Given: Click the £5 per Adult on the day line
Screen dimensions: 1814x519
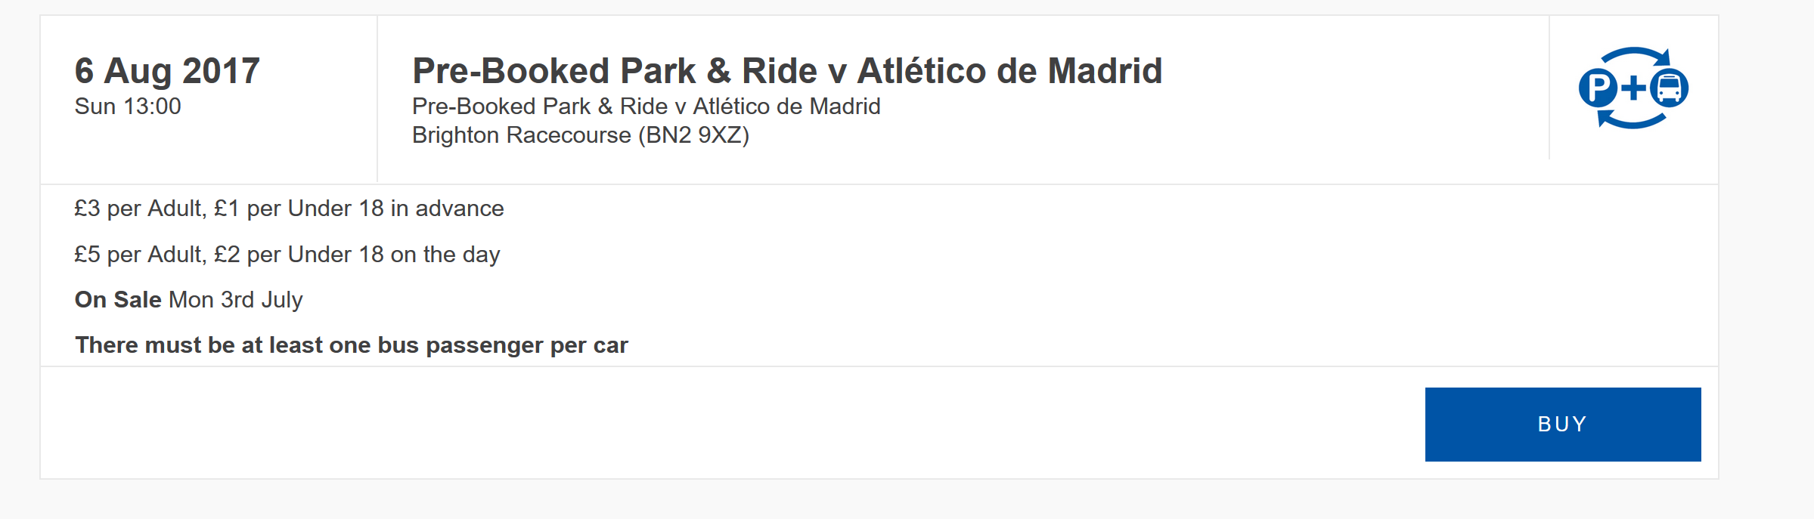Looking at the screenshot, I should [x=287, y=255].
